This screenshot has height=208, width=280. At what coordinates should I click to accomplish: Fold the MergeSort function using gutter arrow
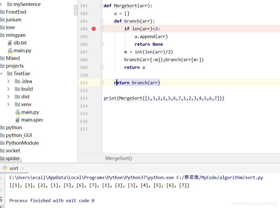(102, 5)
